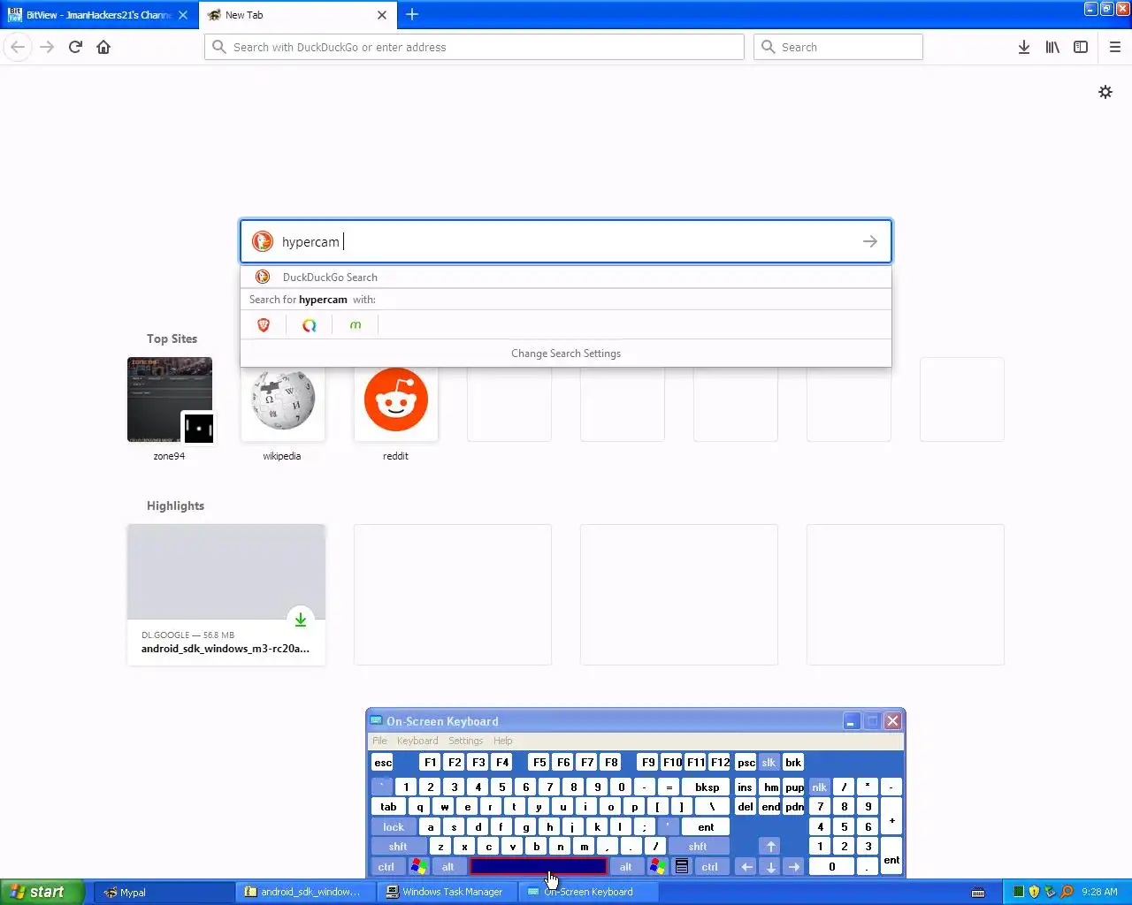
Task: Open the Library bookmarks icon
Action: click(1052, 47)
